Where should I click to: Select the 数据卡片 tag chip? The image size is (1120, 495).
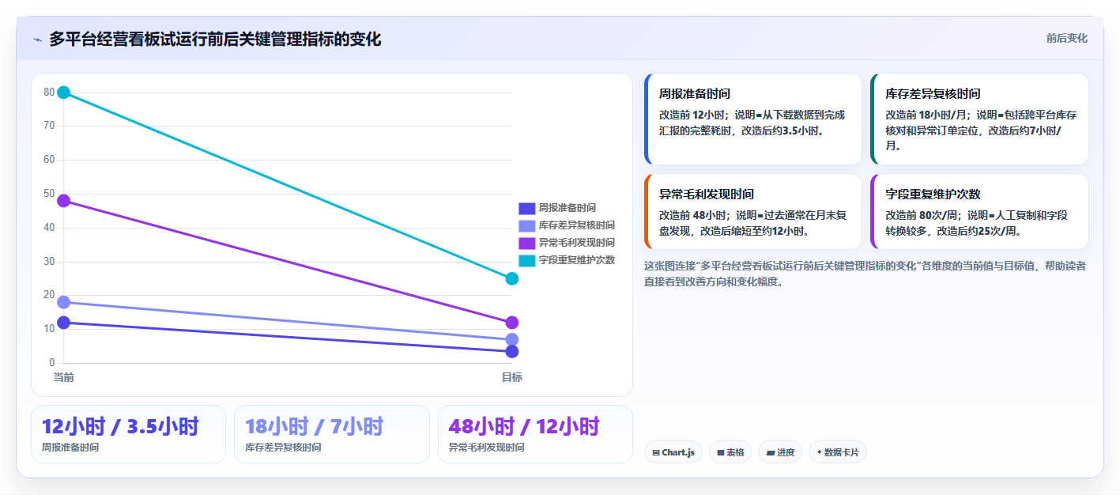(x=838, y=452)
